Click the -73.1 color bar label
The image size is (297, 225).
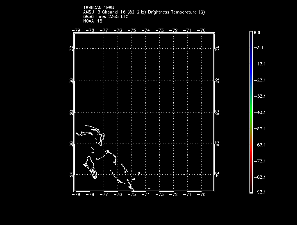[259, 161]
